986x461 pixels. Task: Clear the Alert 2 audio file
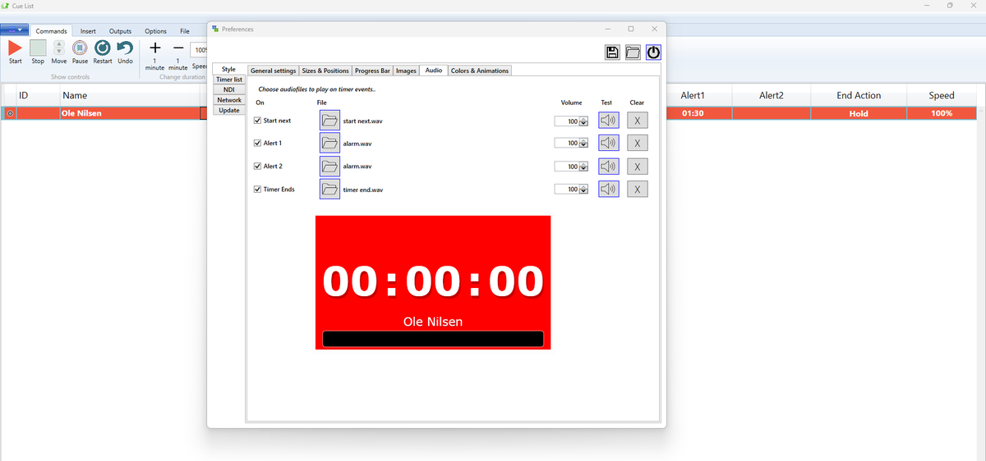(638, 166)
